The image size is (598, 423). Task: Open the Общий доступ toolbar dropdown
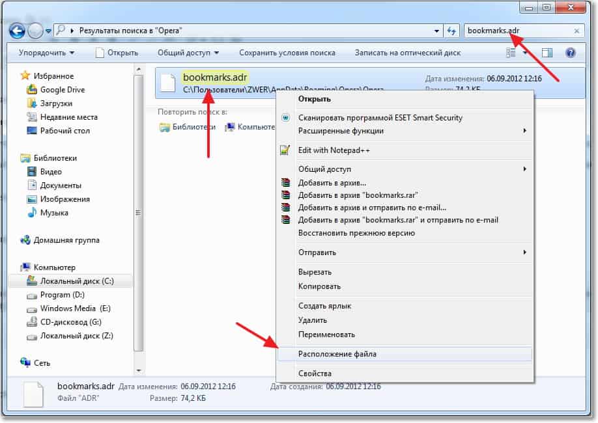188,53
